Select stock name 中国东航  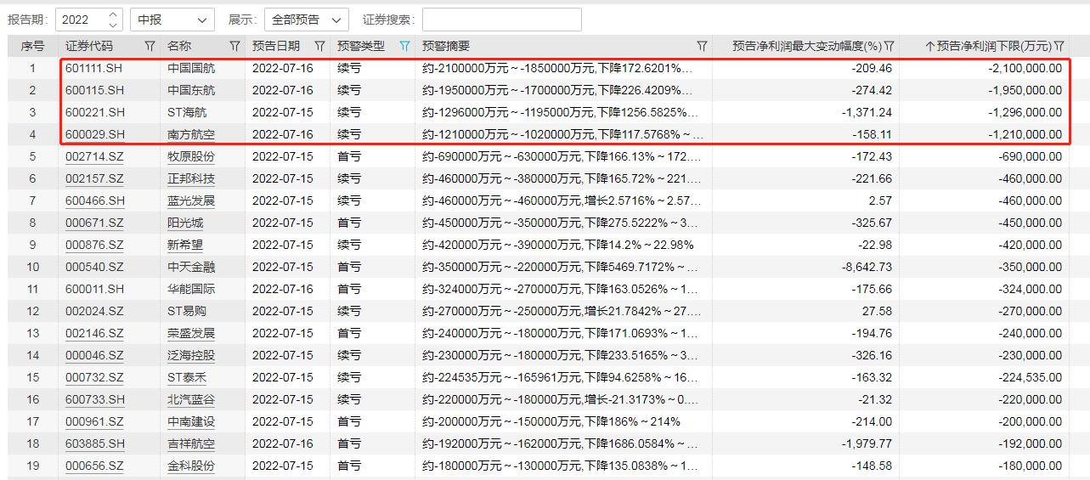pos(191,90)
